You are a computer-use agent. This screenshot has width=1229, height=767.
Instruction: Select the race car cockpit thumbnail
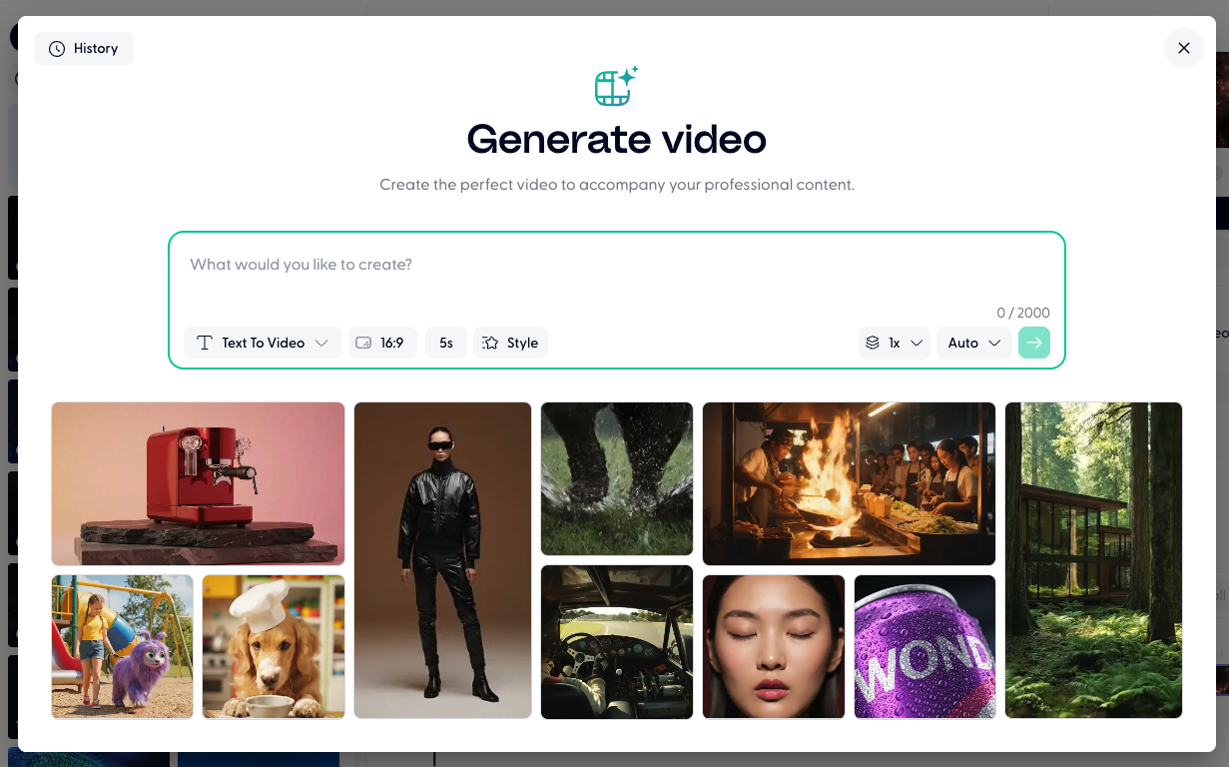coord(617,641)
